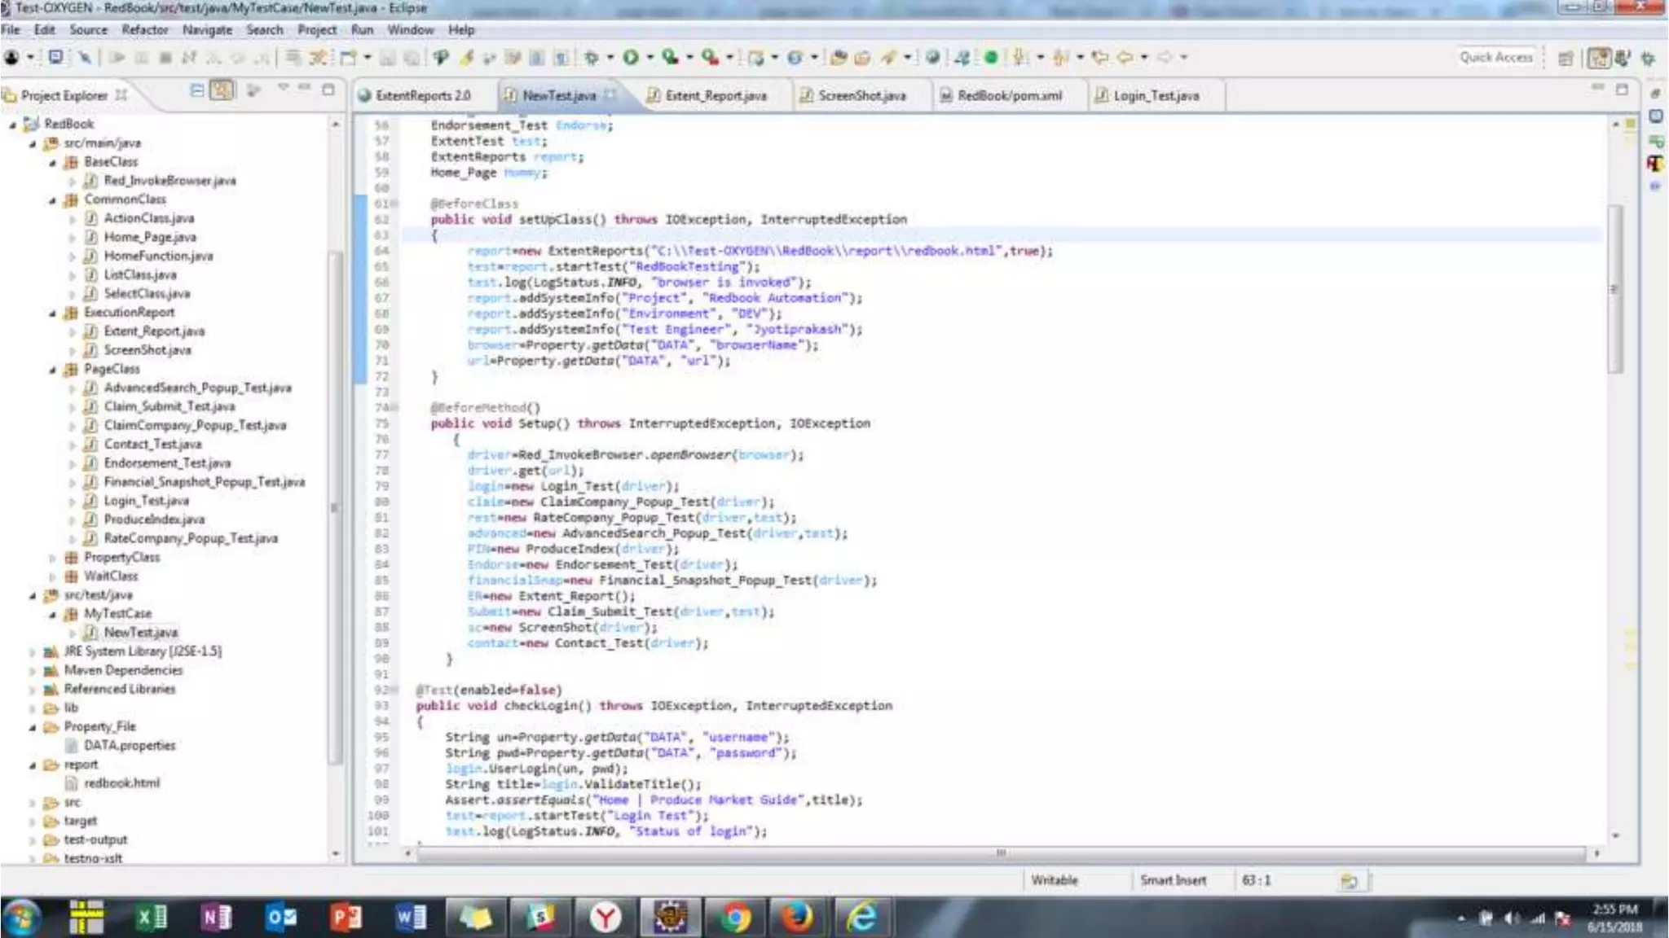Click the New wizard toolbar icon
This screenshot has height=938, width=1669.
coord(348,57)
